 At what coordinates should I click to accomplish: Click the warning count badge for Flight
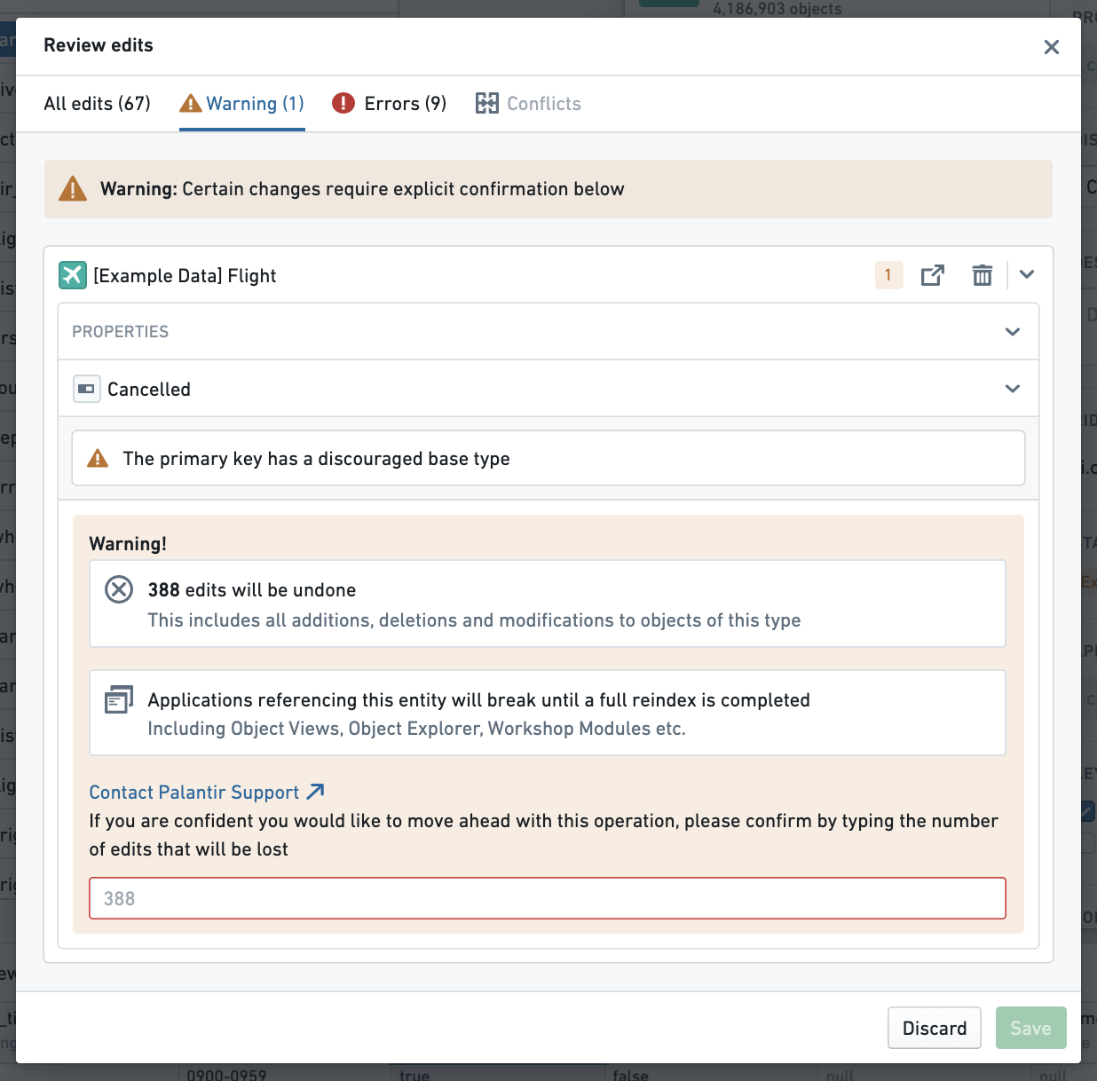tap(888, 275)
